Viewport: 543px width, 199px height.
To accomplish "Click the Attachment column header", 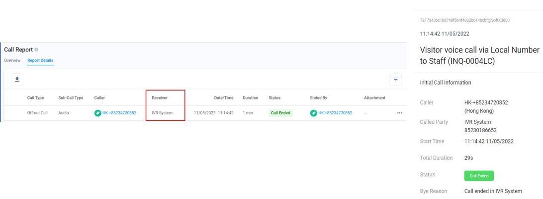I will [x=375, y=98].
